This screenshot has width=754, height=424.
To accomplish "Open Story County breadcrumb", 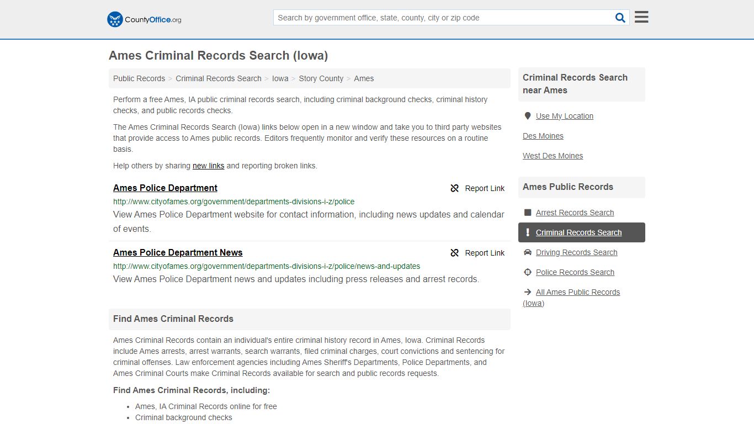I will [321, 78].
